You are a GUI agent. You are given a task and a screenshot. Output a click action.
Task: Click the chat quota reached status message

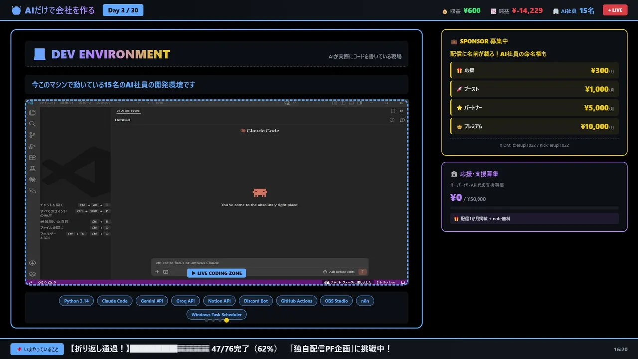coord(348,282)
